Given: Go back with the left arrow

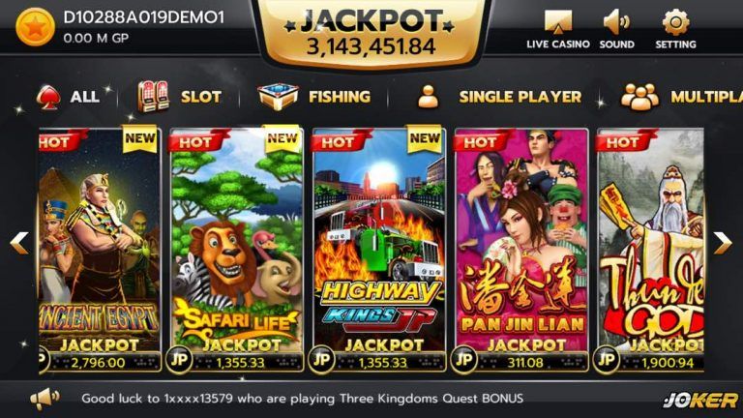Looking at the screenshot, I should click(19, 243).
